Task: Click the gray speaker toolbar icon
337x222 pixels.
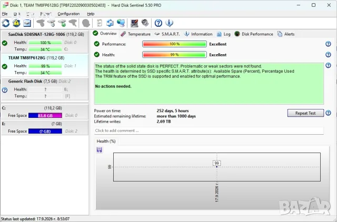Action: (x=145, y=23)
